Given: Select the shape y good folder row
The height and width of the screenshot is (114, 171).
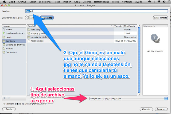Looking at the screenshot, I should 82,33.
